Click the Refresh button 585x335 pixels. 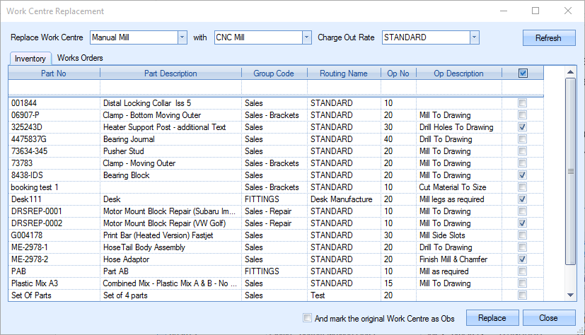[x=548, y=38]
